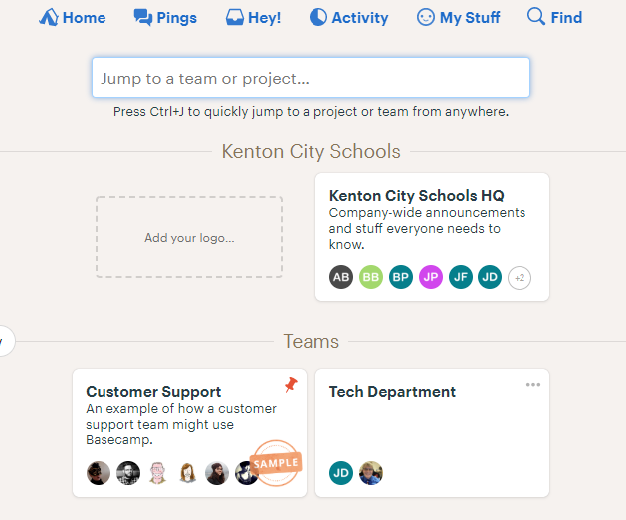The width and height of the screenshot is (626, 520).
Task: Click the AB member avatar
Action: pos(341,277)
